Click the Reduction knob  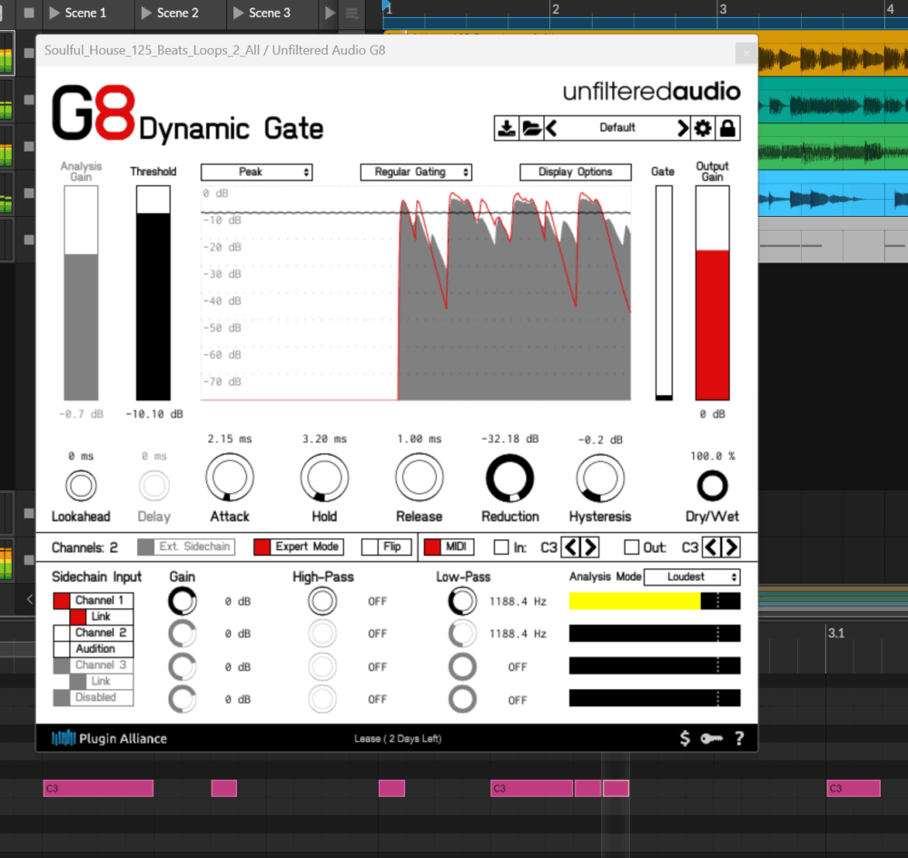coord(510,478)
